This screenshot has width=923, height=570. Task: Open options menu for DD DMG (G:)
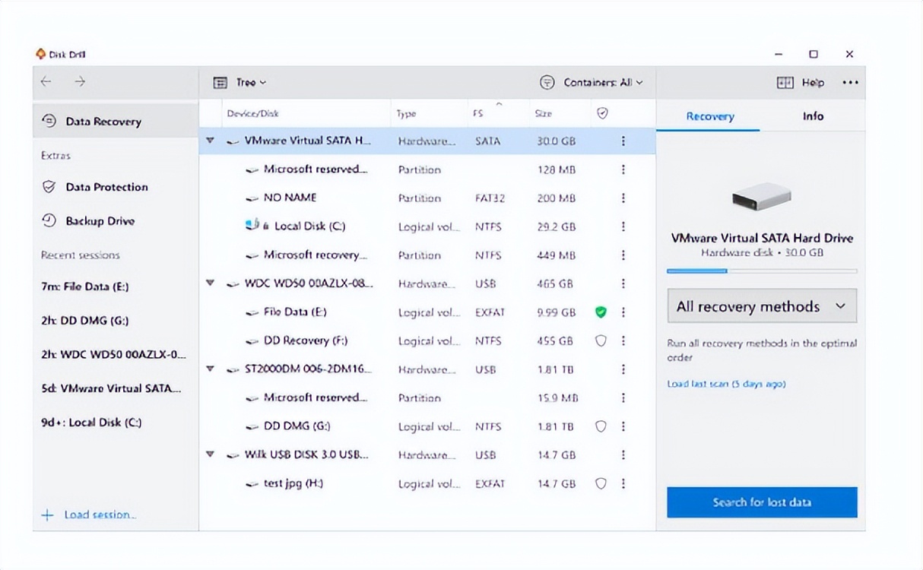coord(623,426)
